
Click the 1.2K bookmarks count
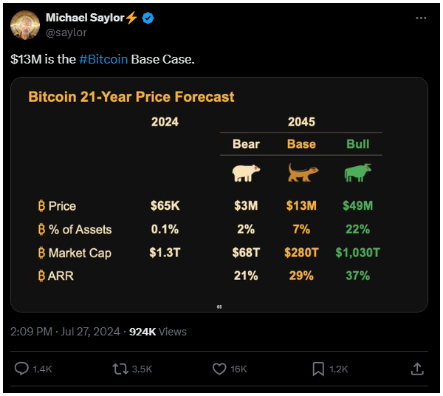[339, 369]
